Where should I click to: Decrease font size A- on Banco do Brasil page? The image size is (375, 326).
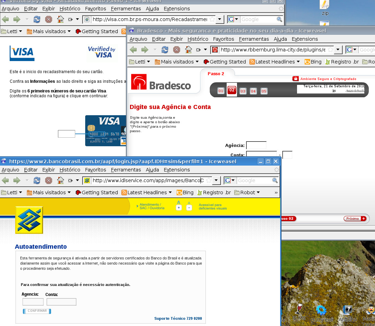coord(189,208)
